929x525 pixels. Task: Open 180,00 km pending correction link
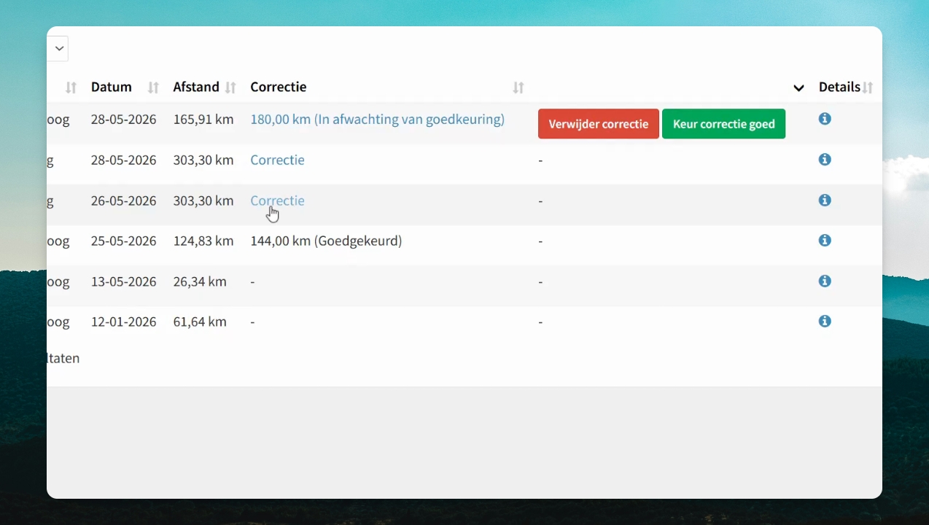point(377,119)
